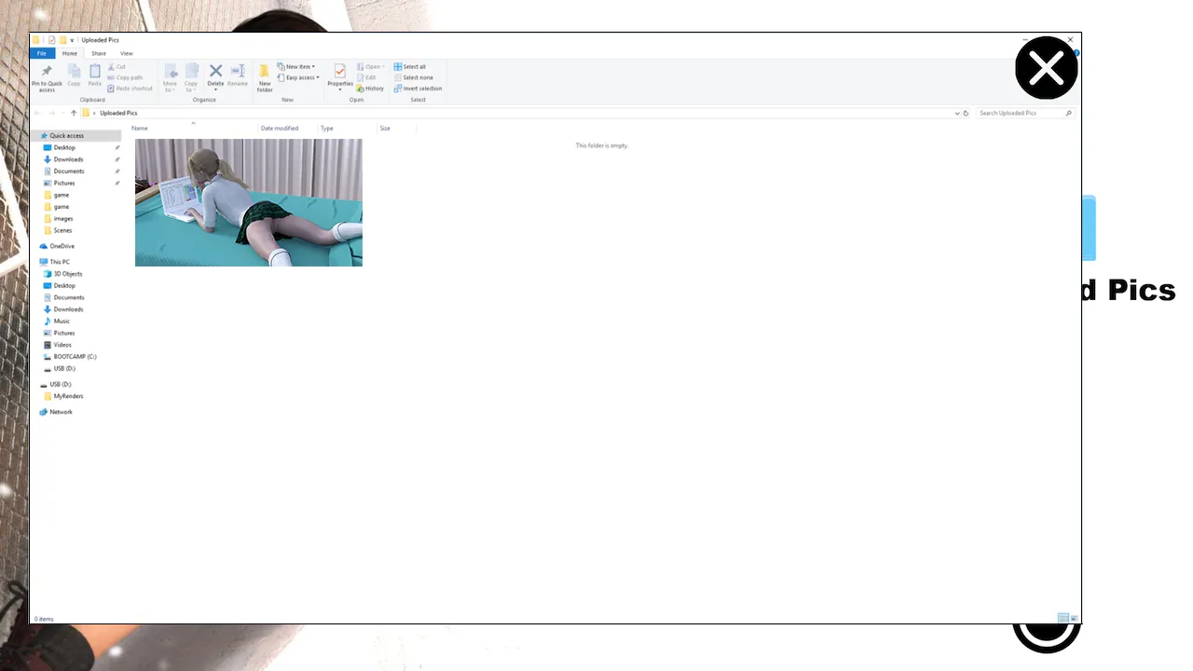
Task: Click Invert selection in the ribbon
Action: point(418,89)
